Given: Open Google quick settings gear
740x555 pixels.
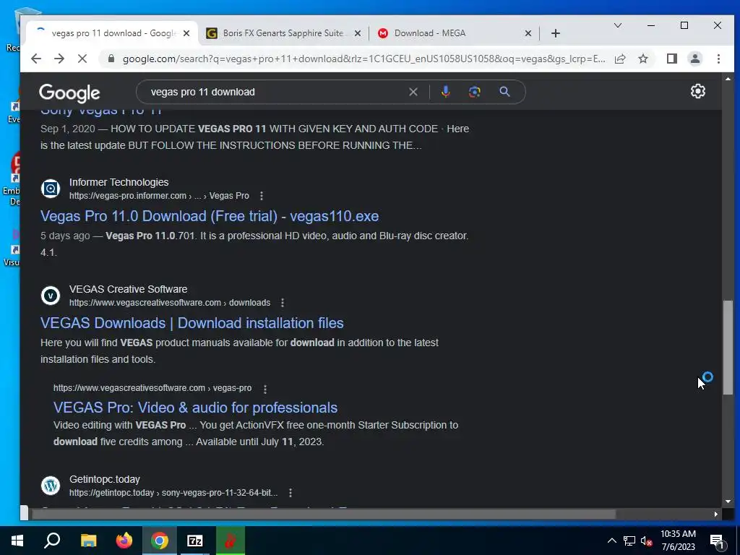Looking at the screenshot, I should (698, 91).
